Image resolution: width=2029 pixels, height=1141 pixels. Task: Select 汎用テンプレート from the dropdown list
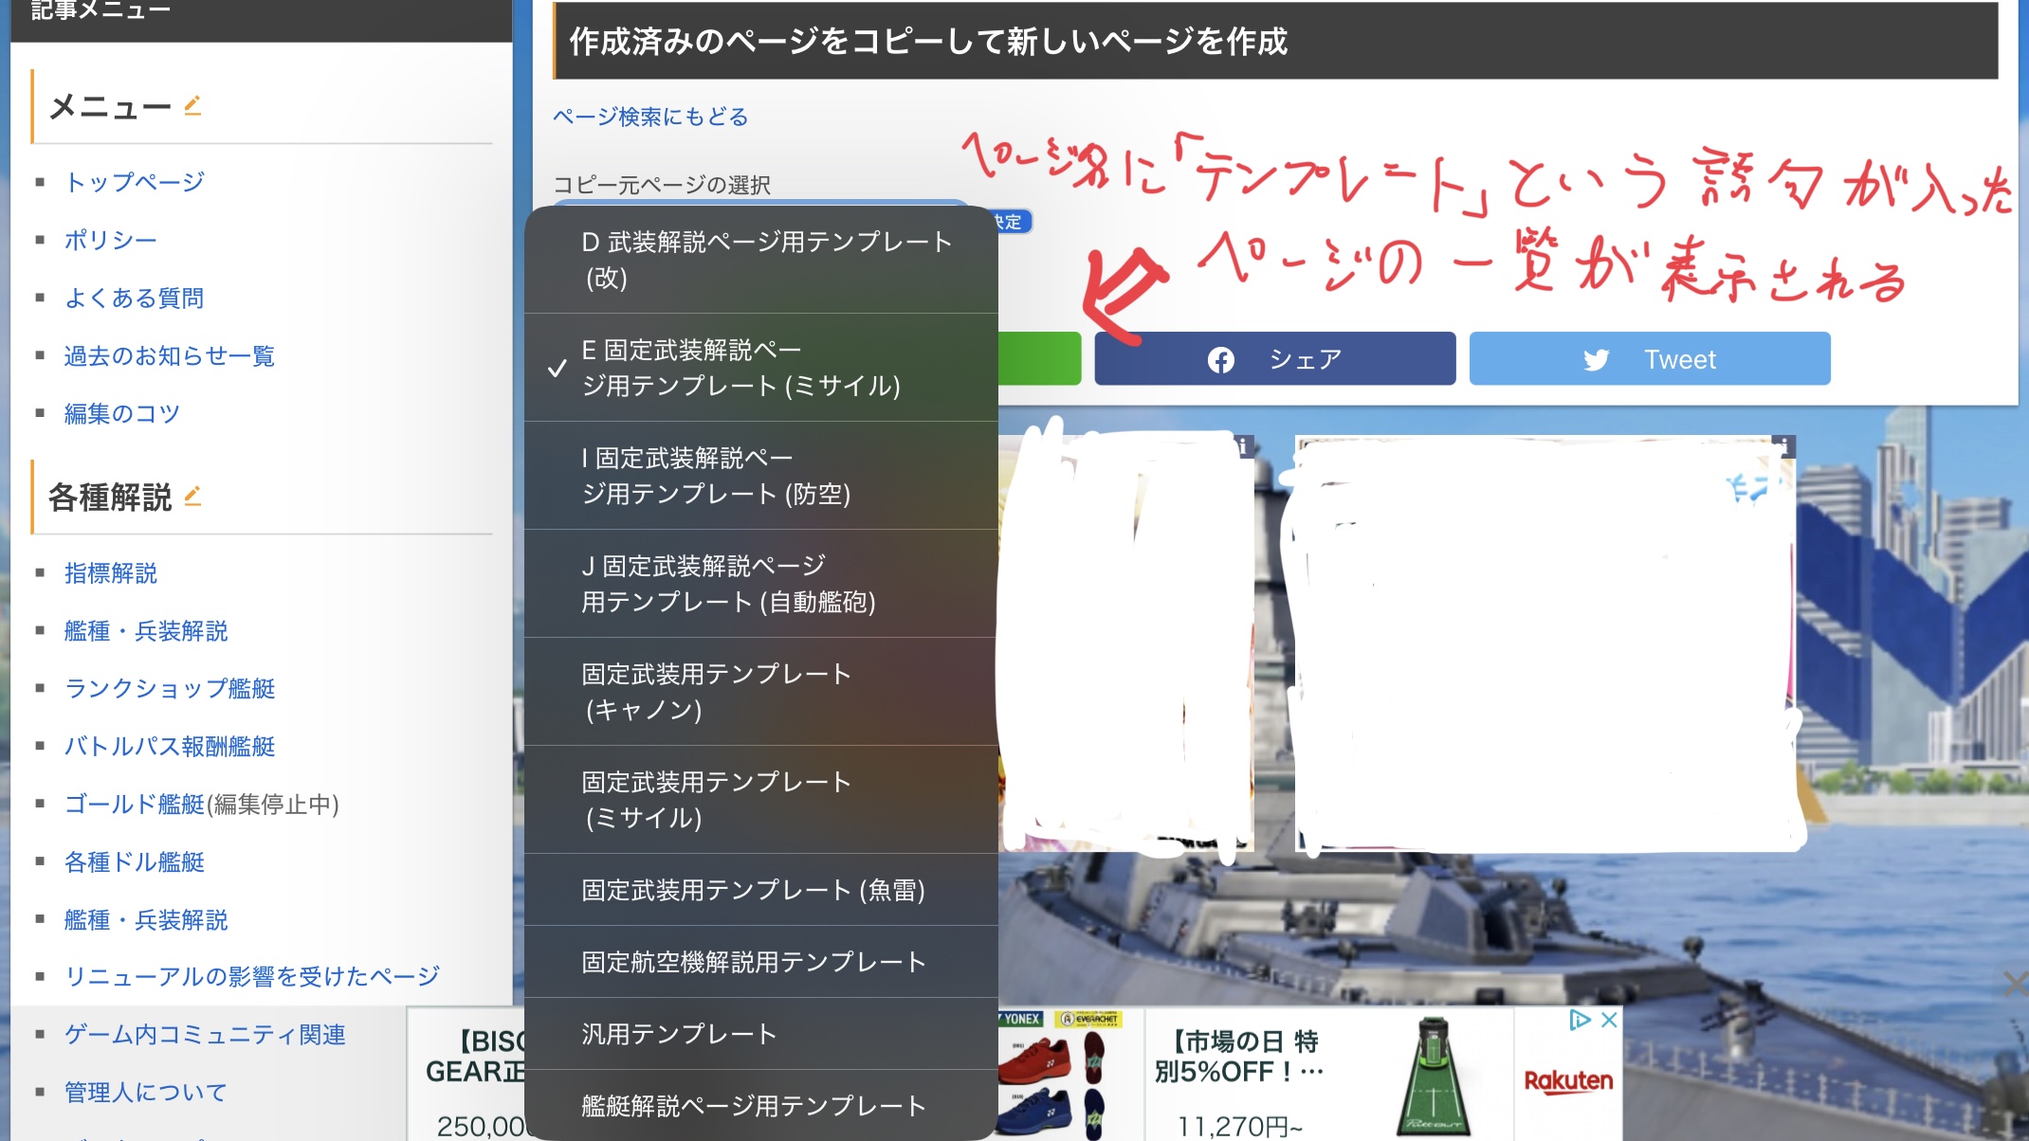pos(679,1034)
